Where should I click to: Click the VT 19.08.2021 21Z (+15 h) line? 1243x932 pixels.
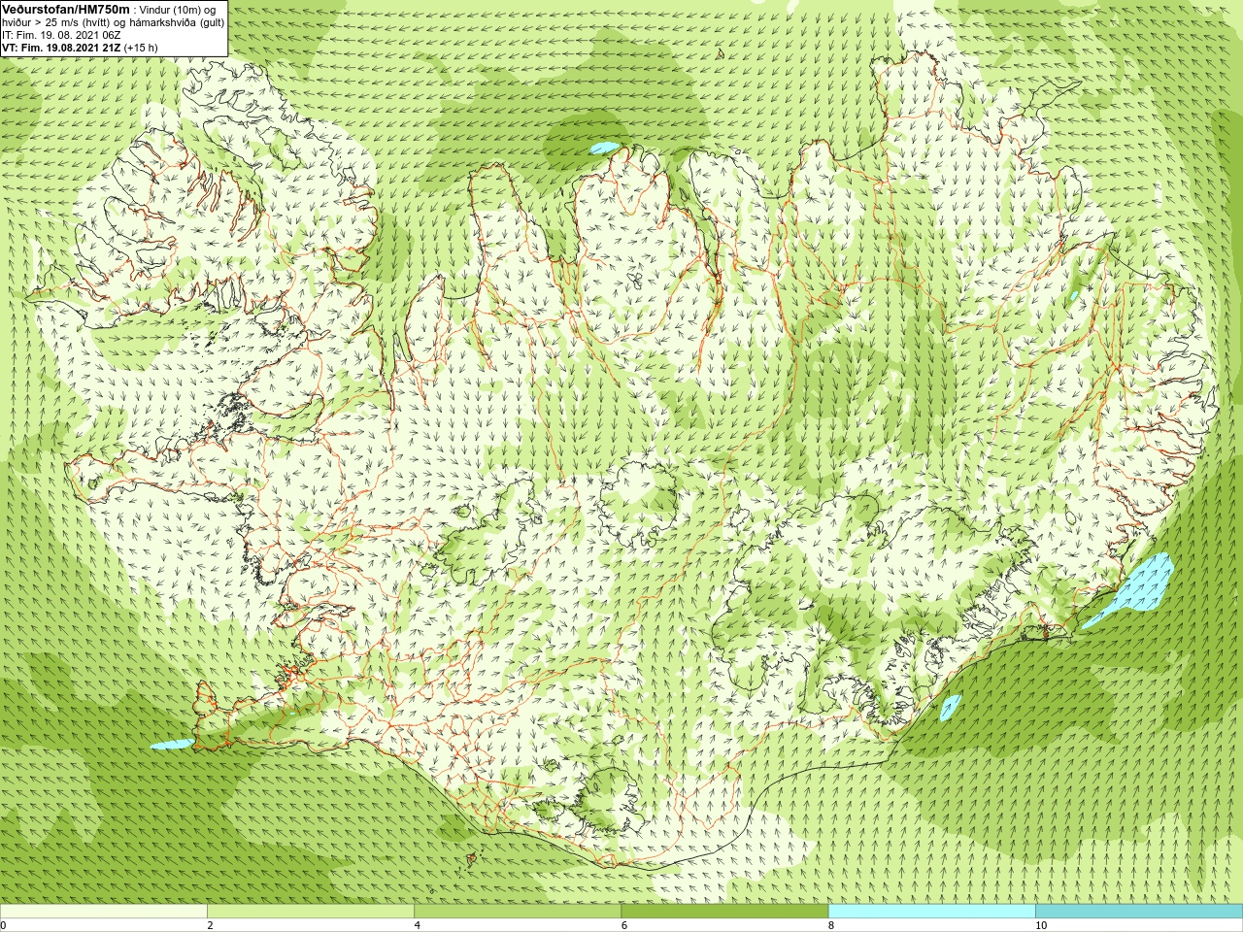coord(80,48)
